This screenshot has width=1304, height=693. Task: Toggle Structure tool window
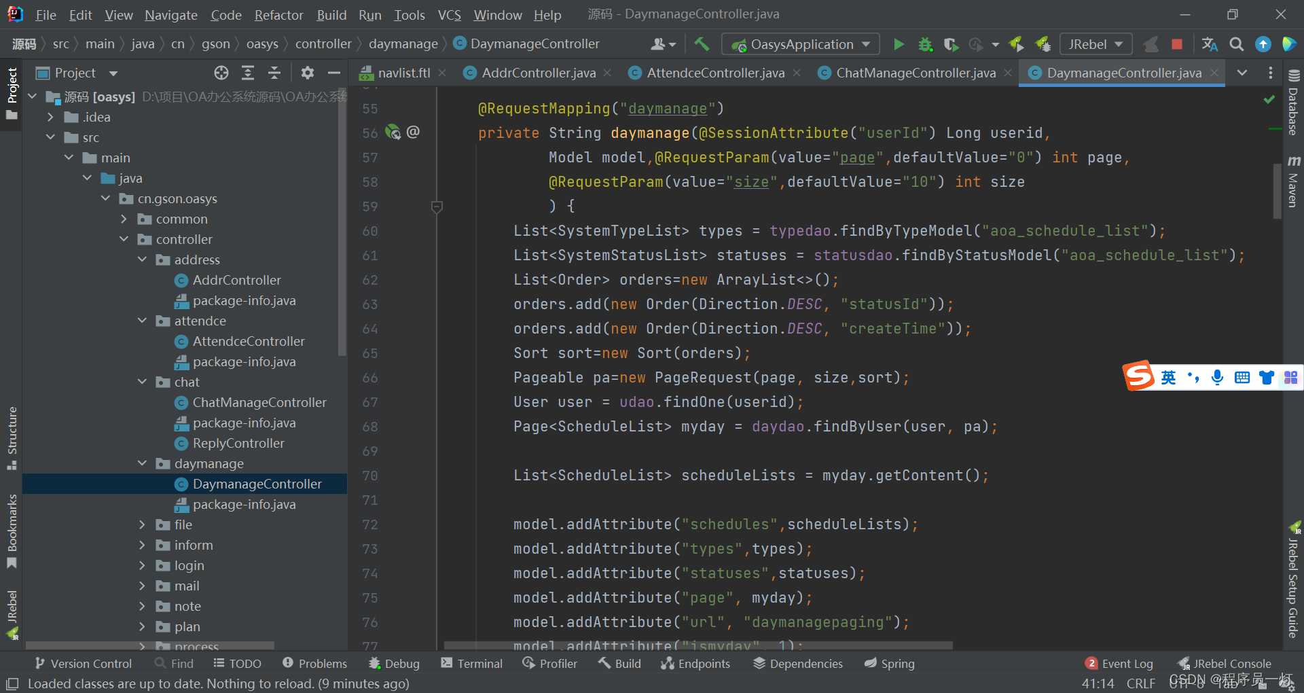coord(12,438)
